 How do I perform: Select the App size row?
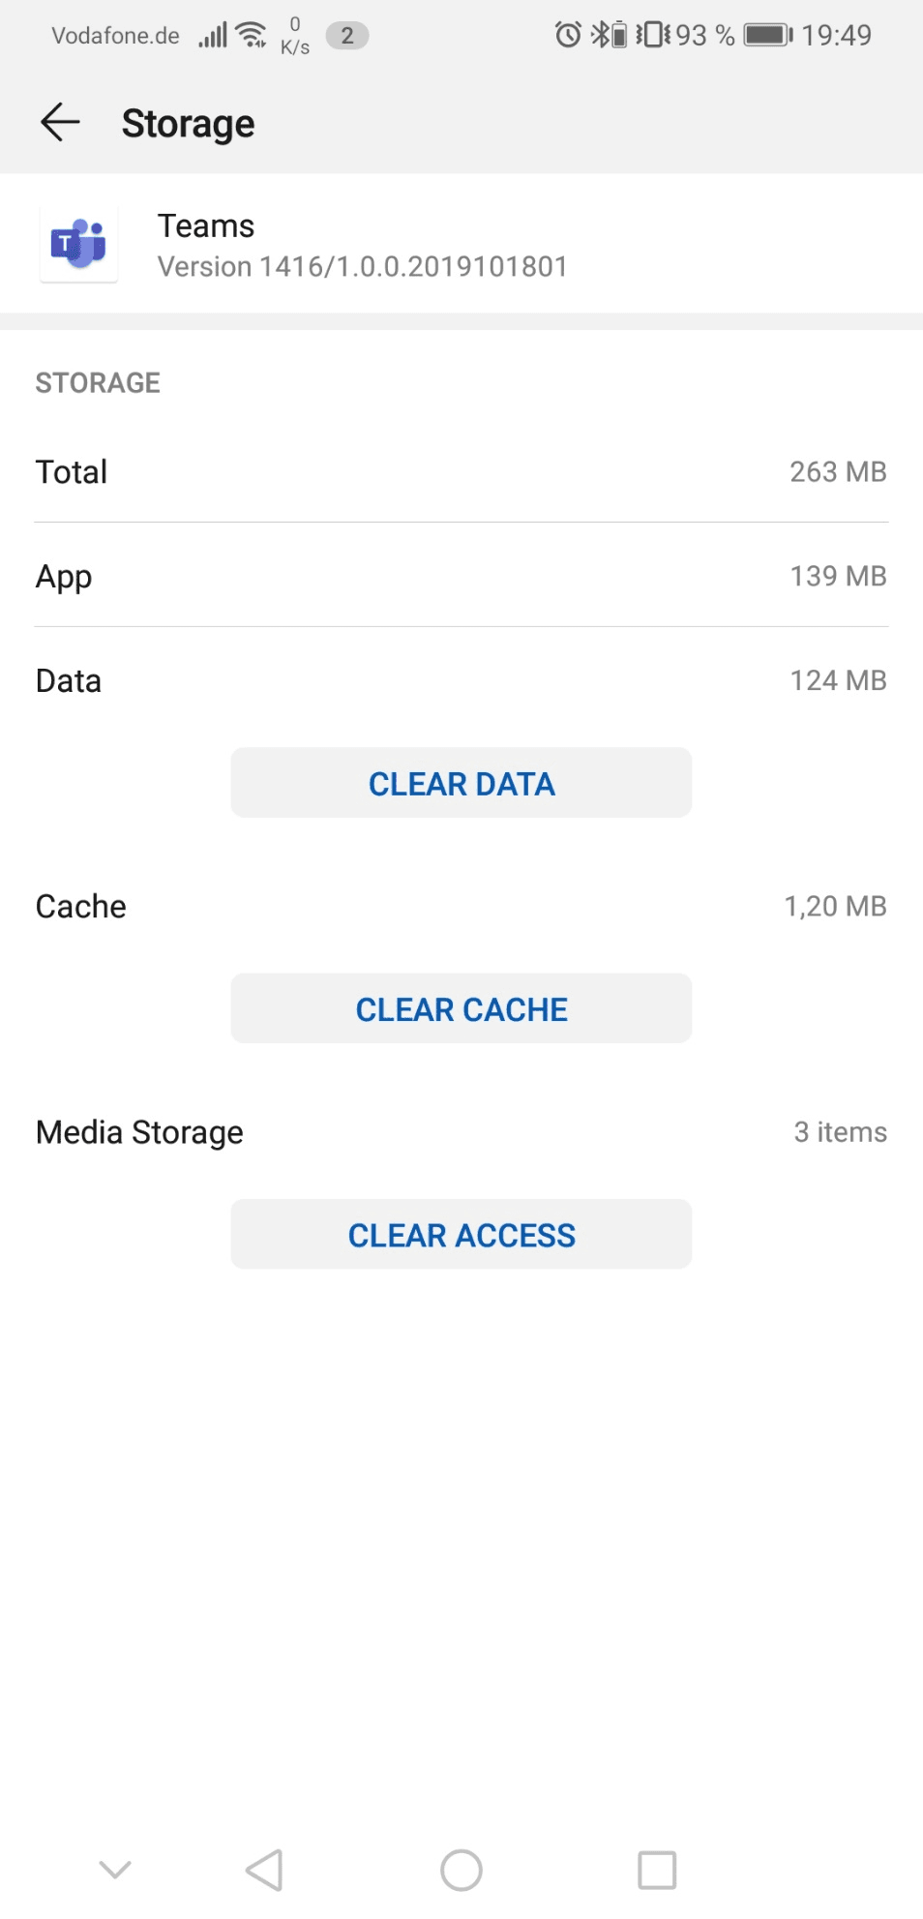pyautogui.click(x=461, y=576)
